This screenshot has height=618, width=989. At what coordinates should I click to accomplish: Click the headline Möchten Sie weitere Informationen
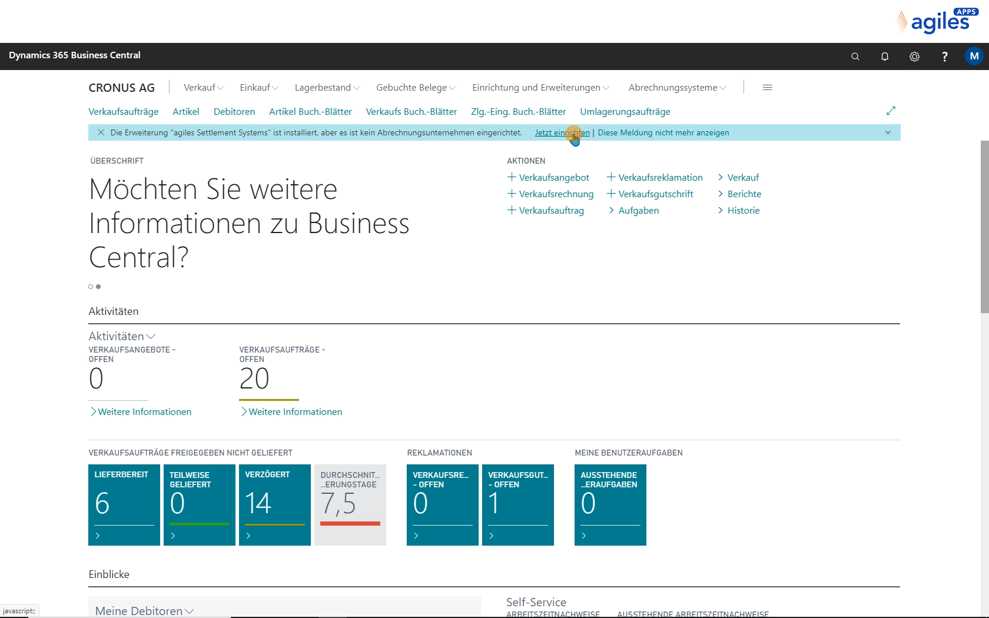click(249, 223)
